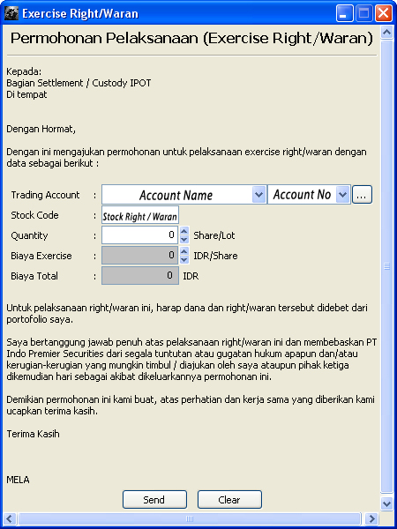Screen dimensions: 397x529
Task: Click the ellipsis browse button beside Account No
Action: 362,195
